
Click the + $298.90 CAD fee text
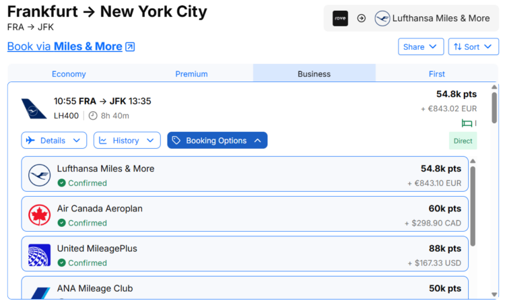point(433,223)
